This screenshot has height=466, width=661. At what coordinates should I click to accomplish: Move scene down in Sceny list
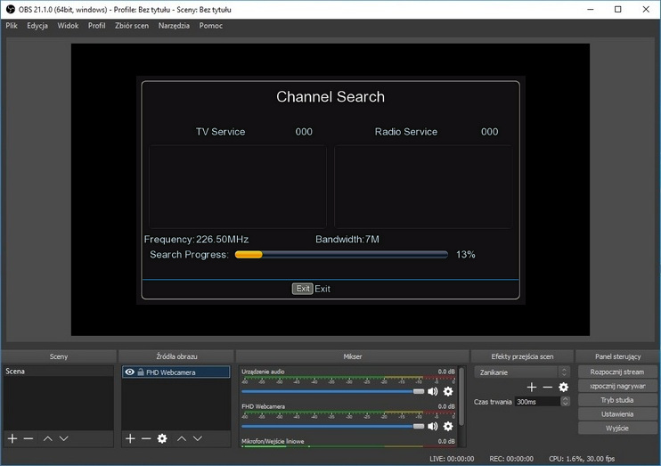63,438
